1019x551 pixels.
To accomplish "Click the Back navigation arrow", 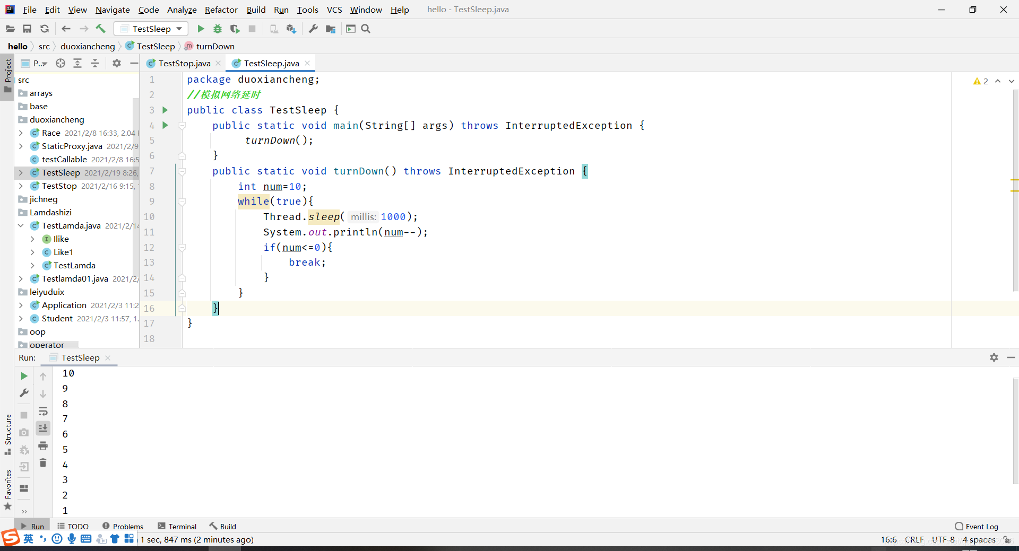I will click(66, 29).
